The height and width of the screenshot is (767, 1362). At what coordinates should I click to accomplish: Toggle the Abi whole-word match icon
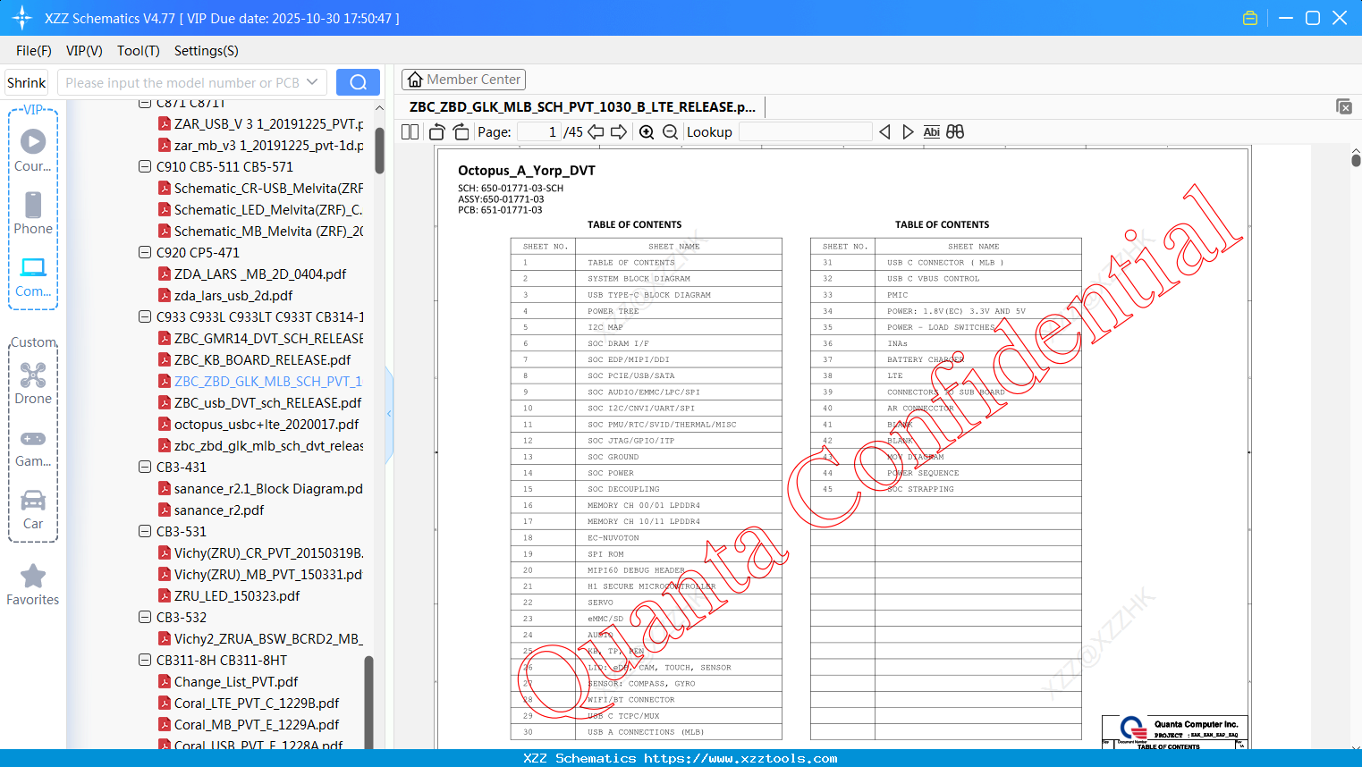coord(931,132)
